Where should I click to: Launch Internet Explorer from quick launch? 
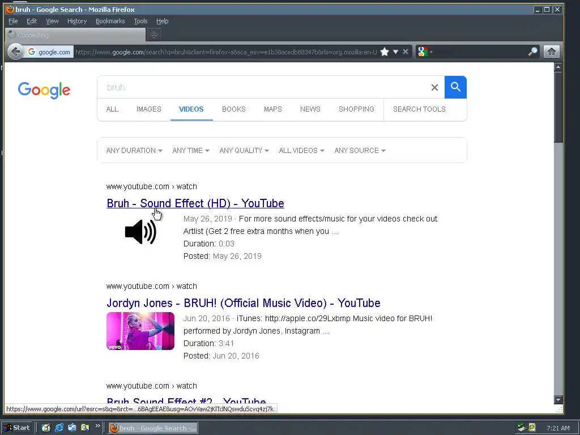pyautogui.click(x=59, y=428)
